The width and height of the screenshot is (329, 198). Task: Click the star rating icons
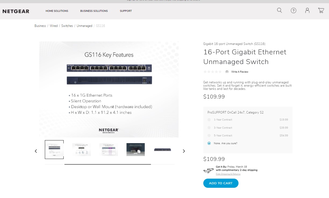pos(212,72)
